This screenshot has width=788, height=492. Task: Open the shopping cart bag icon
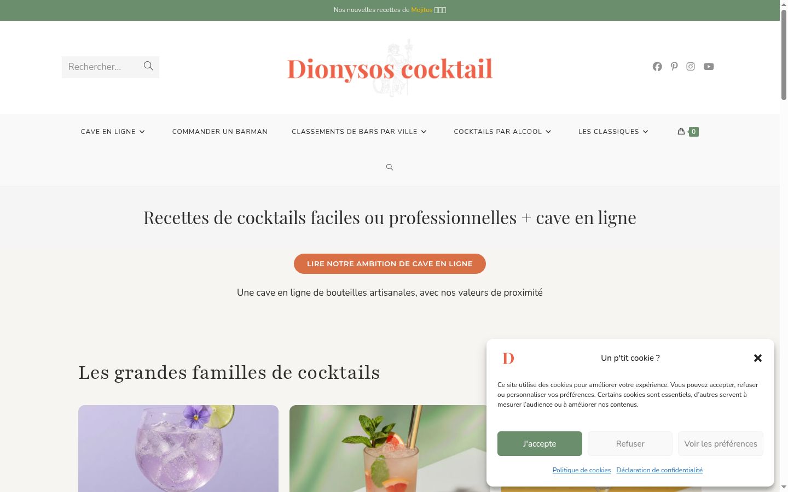click(x=681, y=131)
